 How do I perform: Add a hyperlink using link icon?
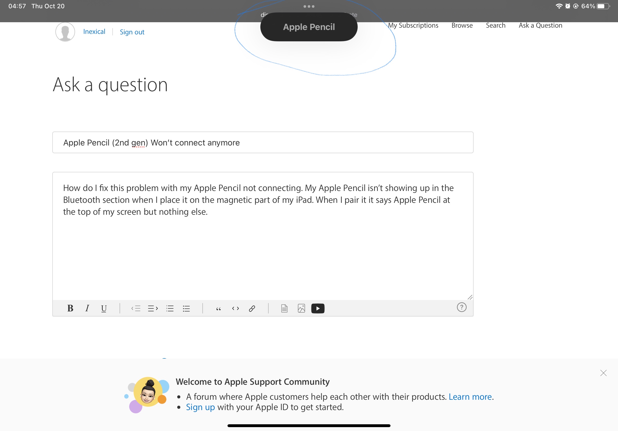252,308
